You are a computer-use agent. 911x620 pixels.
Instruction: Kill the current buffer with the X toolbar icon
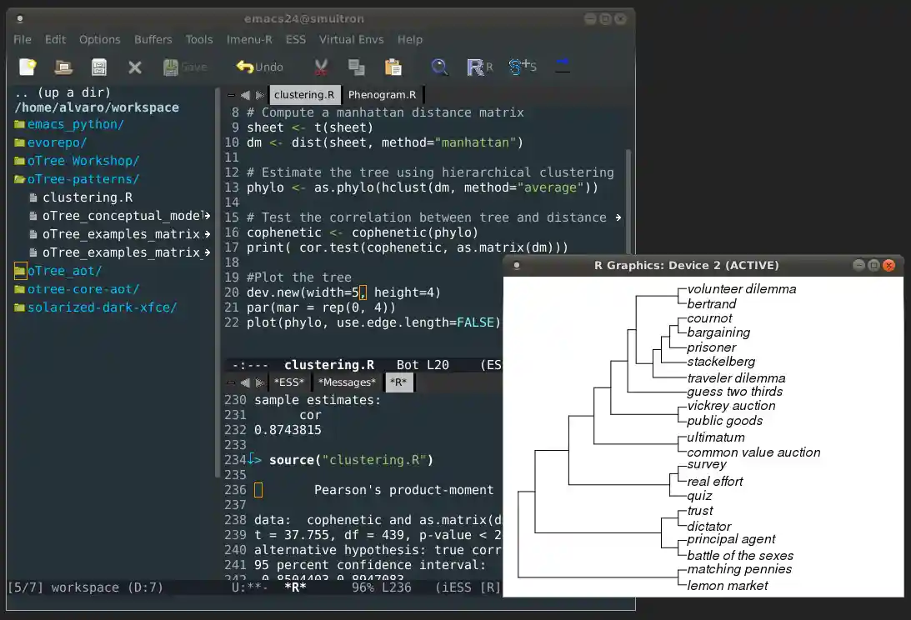[134, 67]
